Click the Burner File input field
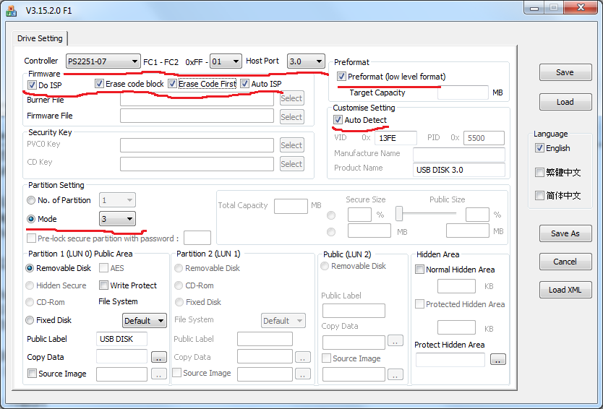 pos(197,99)
